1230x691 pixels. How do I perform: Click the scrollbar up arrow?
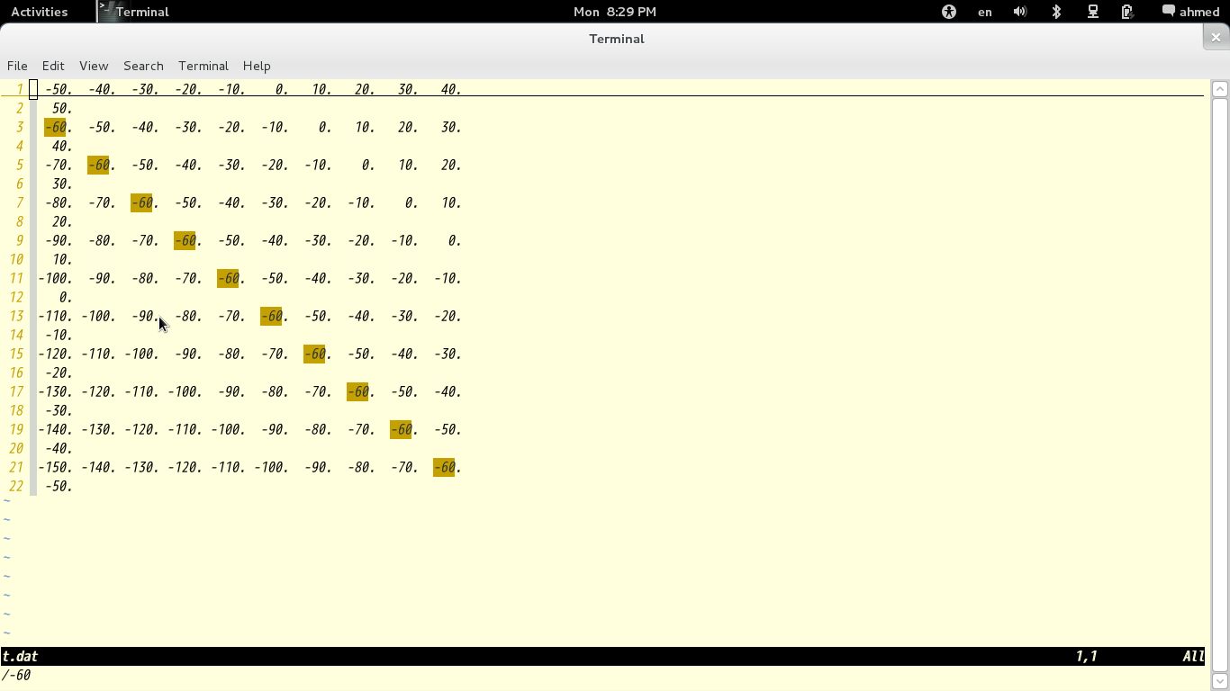click(1219, 89)
